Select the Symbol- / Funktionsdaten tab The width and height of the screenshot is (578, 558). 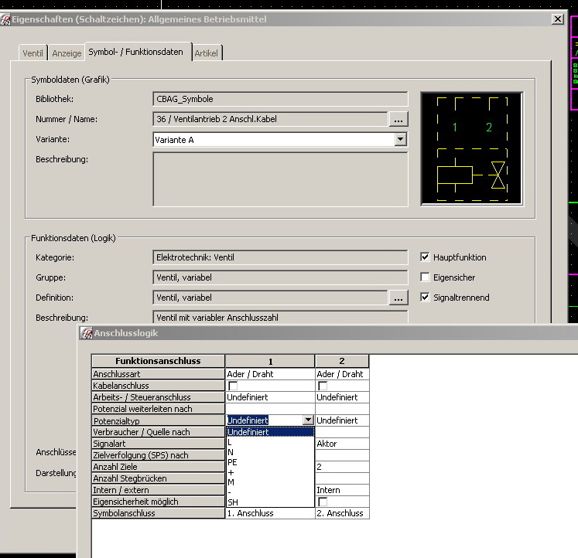pyautogui.click(x=139, y=52)
